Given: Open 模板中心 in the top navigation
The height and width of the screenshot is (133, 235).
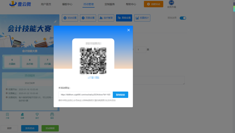Looking at the screenshot, I should [67, 4].
